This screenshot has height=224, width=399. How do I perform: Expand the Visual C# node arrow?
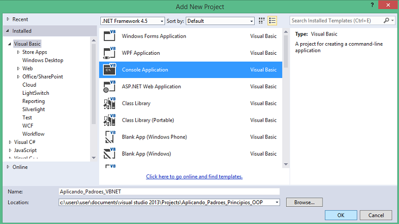pyautogui.click(x=10, y=142)
